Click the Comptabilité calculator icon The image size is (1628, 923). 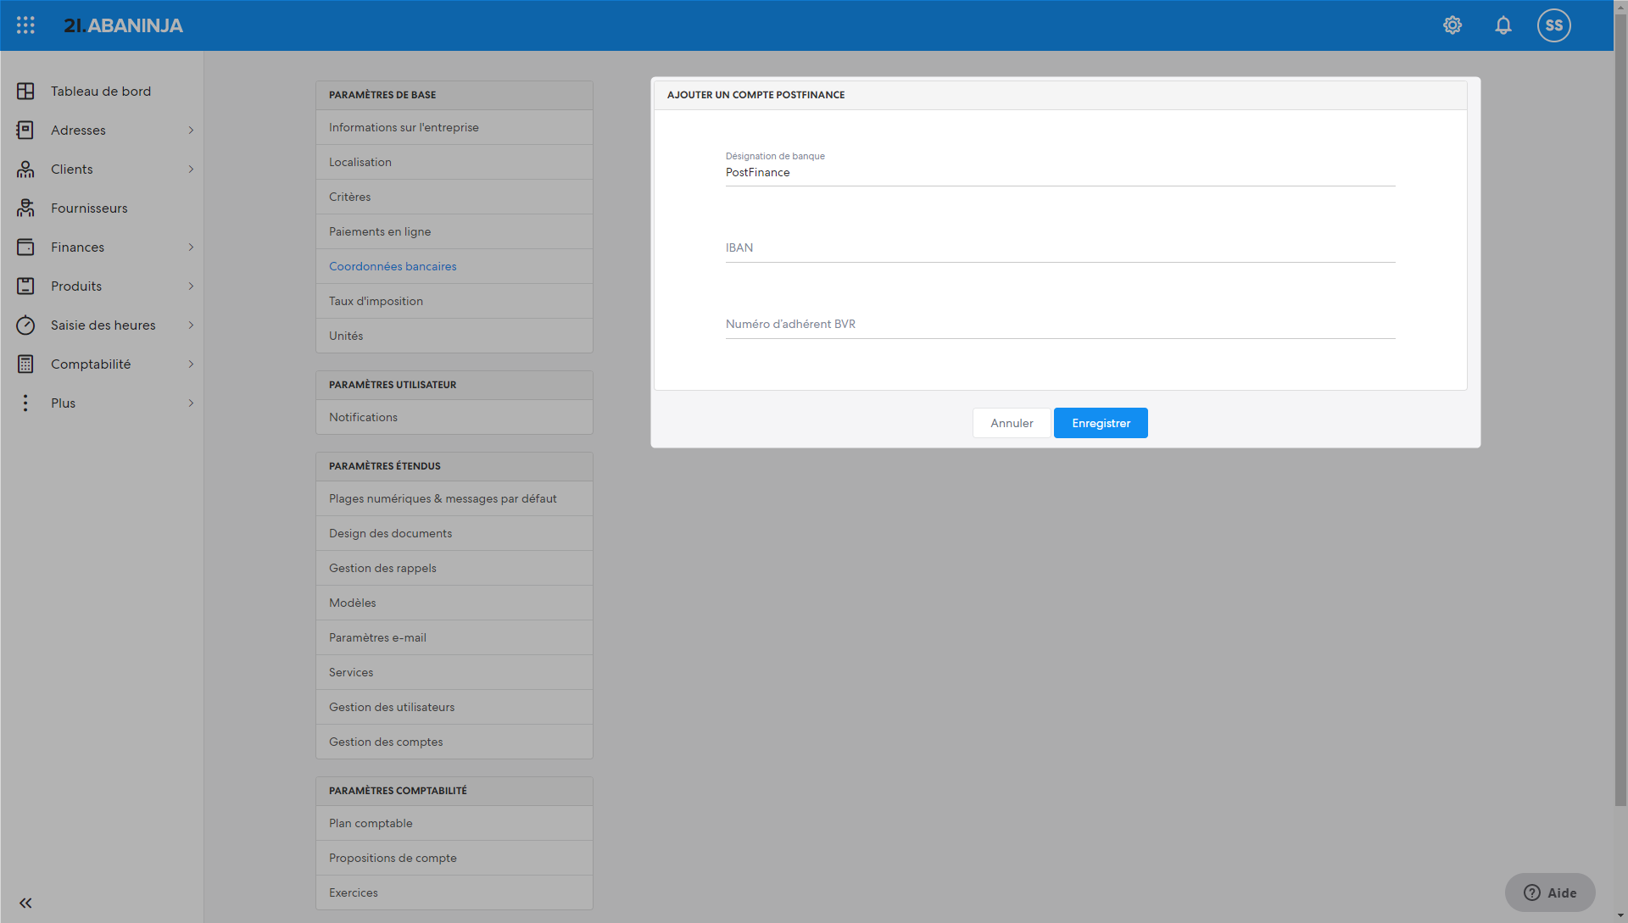point(25,364)
